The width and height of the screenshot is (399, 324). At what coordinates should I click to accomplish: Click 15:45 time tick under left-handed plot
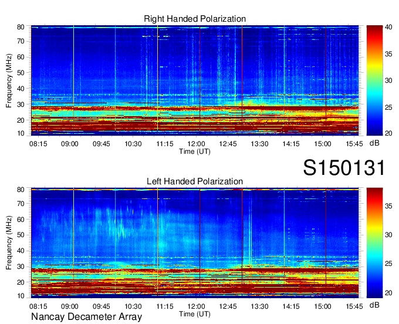(354, 306)
